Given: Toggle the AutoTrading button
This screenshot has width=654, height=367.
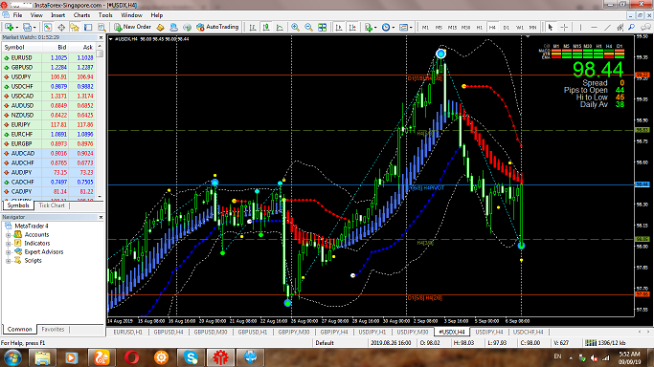Looking at the screenshot, I should coord(217,27).
